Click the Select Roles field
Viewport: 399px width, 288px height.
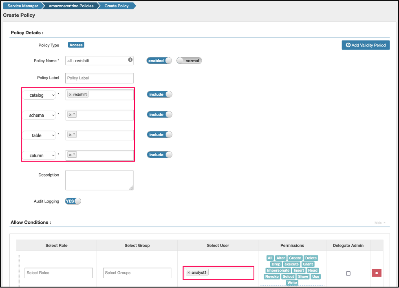coord(59,273)
